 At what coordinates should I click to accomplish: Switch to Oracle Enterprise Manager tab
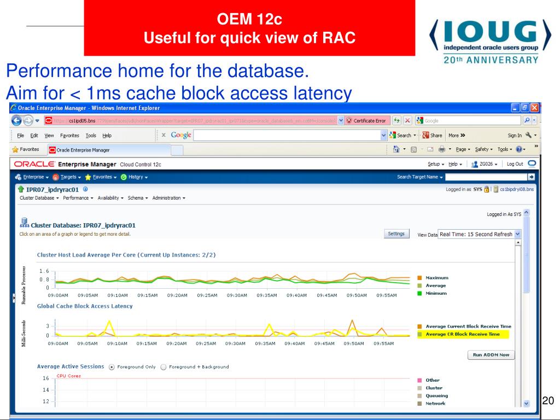pos(109,150)
